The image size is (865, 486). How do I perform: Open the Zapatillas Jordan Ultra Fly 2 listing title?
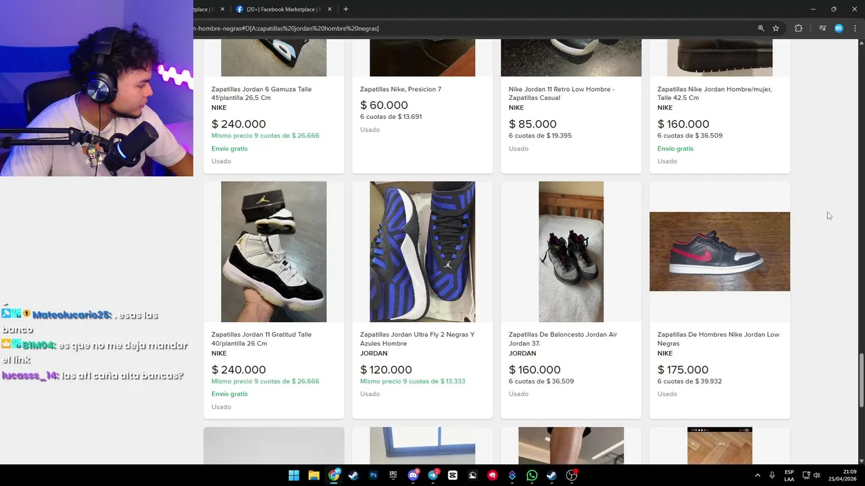(417, 339)
